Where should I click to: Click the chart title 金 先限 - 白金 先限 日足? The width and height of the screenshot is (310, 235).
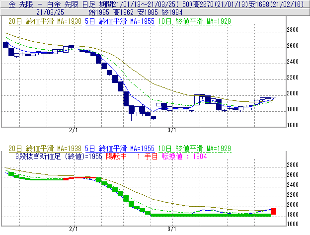pyautogui.click(x=52, y=4)
